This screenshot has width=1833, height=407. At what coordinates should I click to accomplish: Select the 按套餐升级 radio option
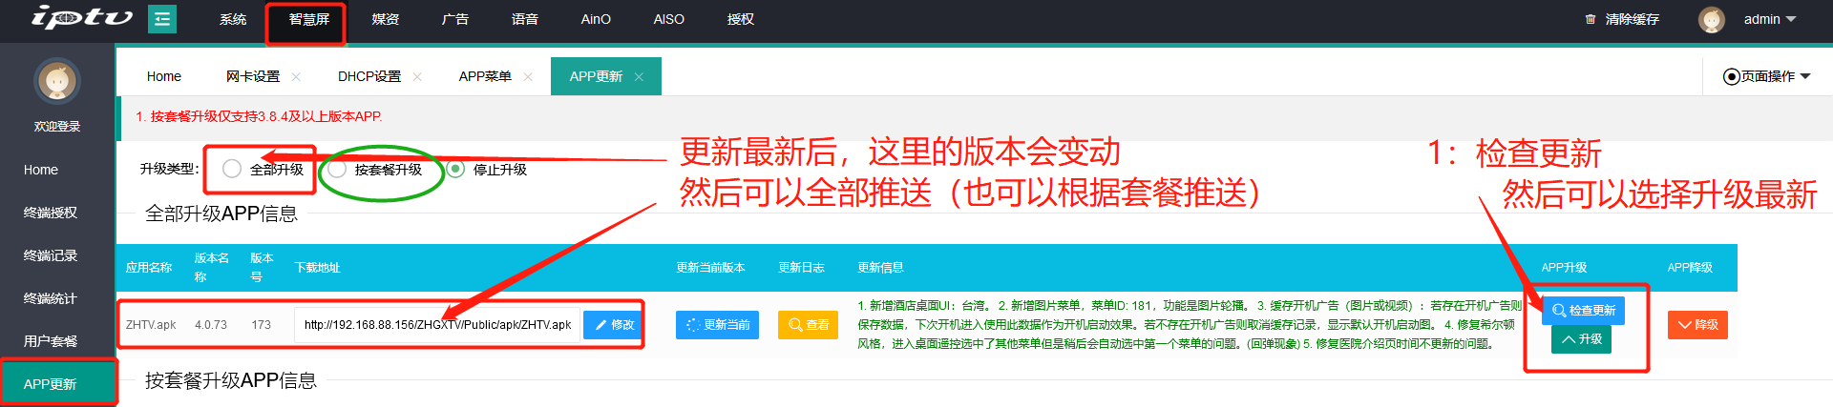pos(337,169)
